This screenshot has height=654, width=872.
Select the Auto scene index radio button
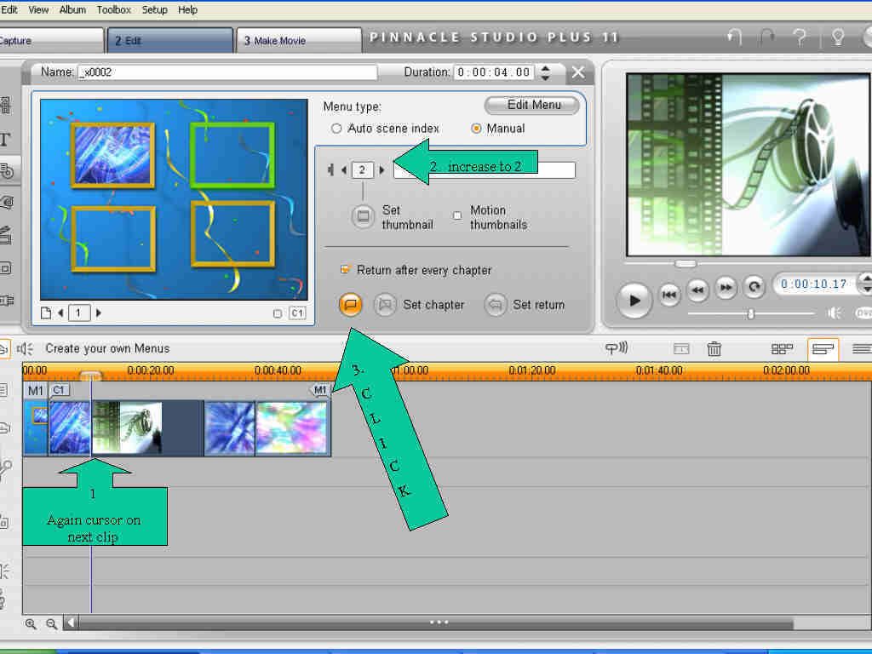336,129
